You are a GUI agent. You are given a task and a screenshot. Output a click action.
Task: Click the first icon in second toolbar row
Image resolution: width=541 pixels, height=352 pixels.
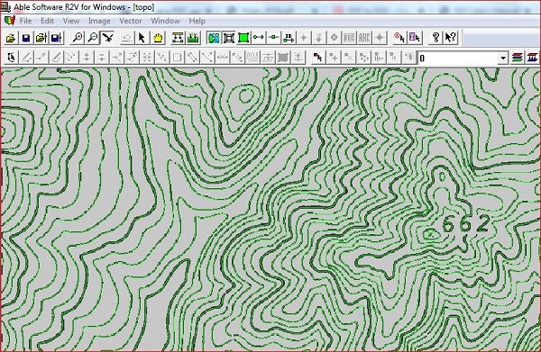click(x=12, y=58)
